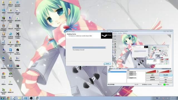
Task: Toggle checkbox of source 軟體擷取來源 2
Action: pyautogui.click(x=128, y=73)
